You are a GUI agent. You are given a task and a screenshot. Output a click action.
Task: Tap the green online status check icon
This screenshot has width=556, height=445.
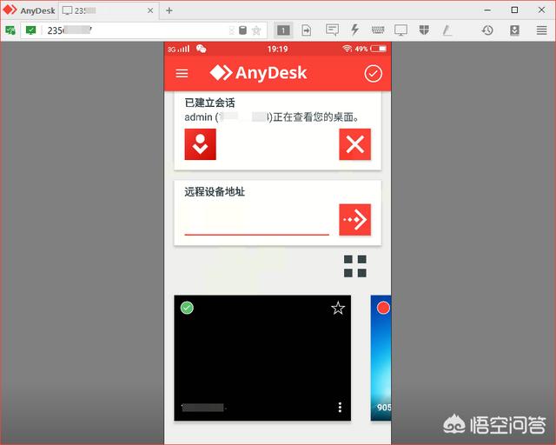coord(187,308)
